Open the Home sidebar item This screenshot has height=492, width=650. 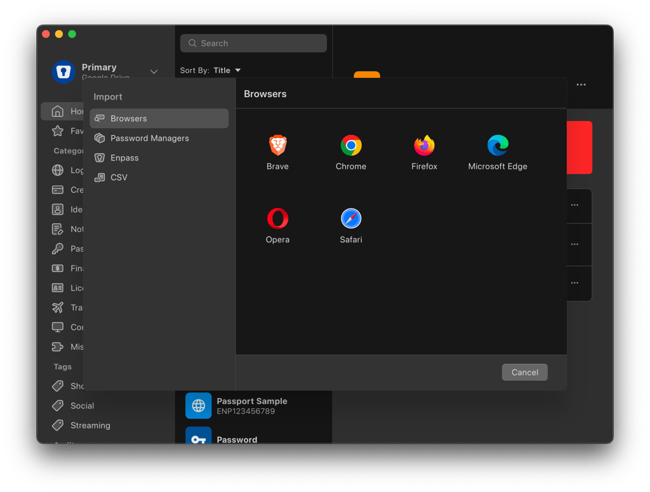[62, 112]
